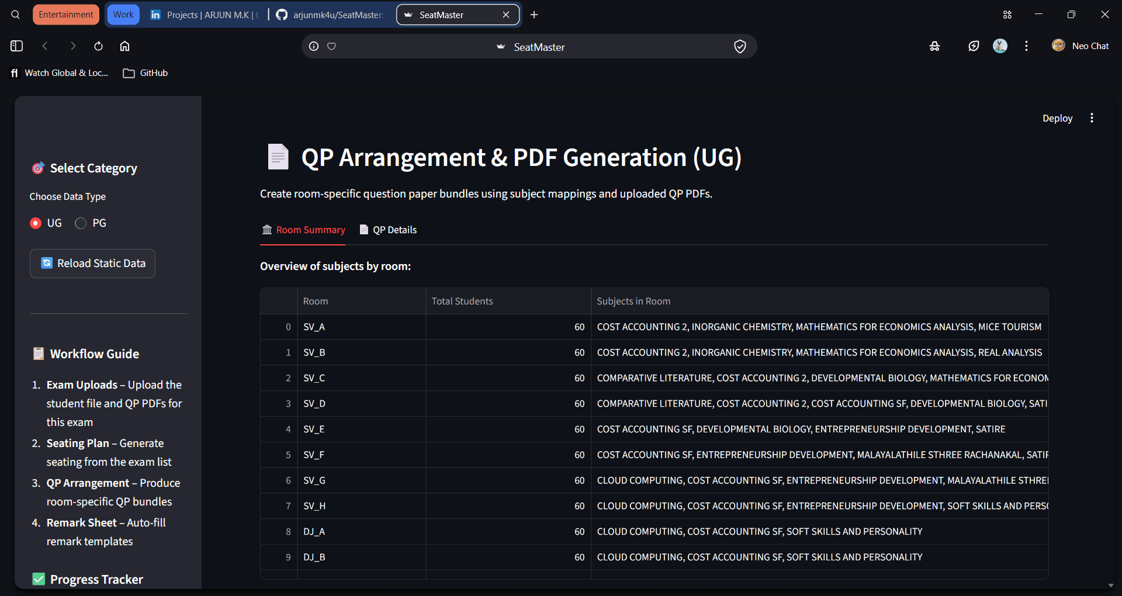Go back to previous page
The image size is (1122, 596).
(45, 46)
